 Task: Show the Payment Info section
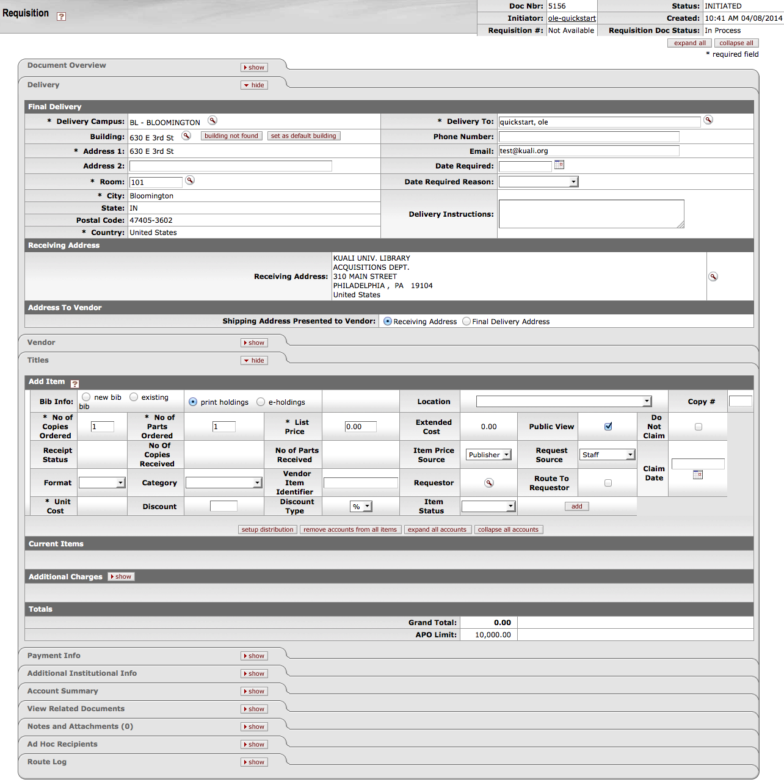click(x=254, y=656)
